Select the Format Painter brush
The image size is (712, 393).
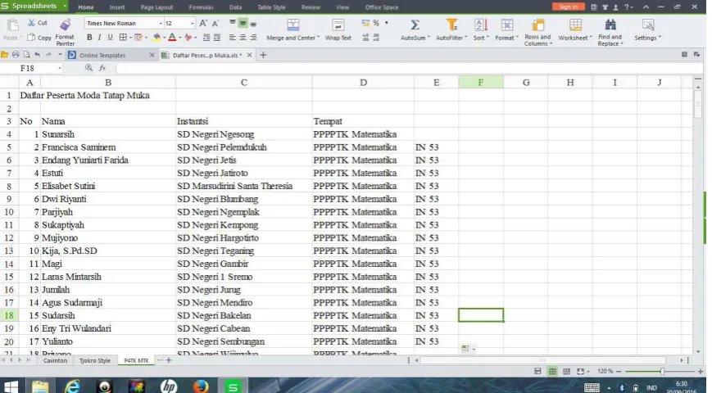65,25
